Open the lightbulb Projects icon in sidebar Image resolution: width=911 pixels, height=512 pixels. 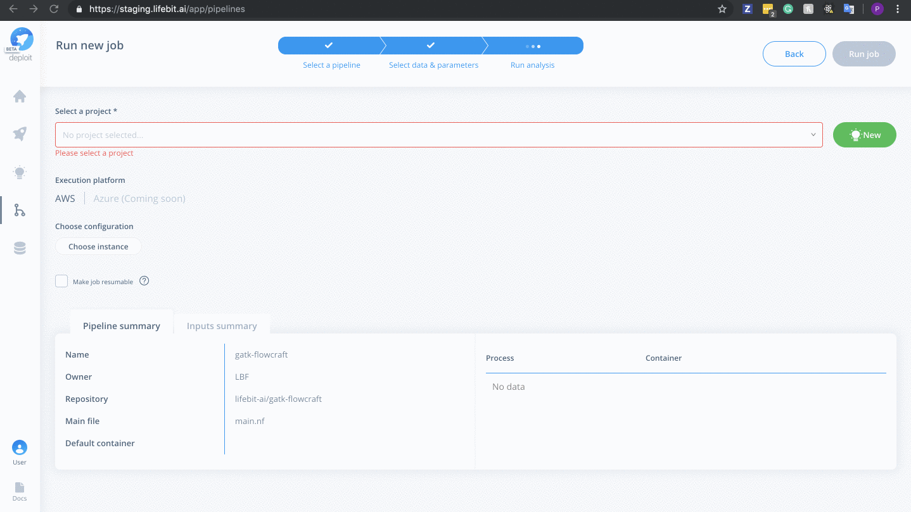[20, 172]
